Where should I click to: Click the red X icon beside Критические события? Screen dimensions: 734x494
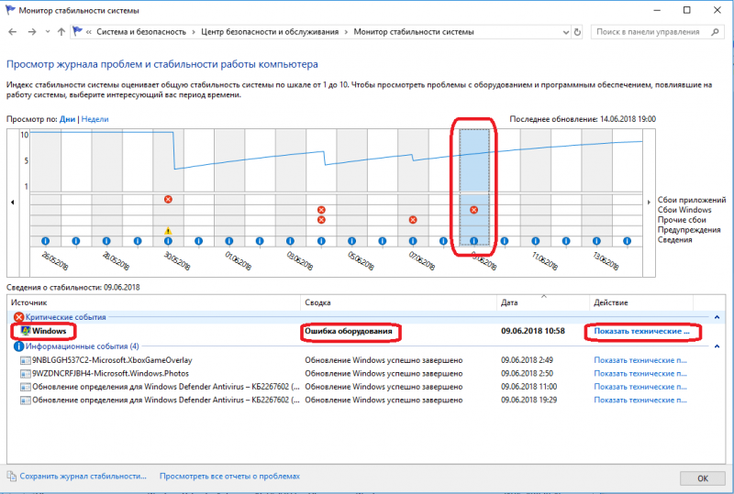[18, 317]
